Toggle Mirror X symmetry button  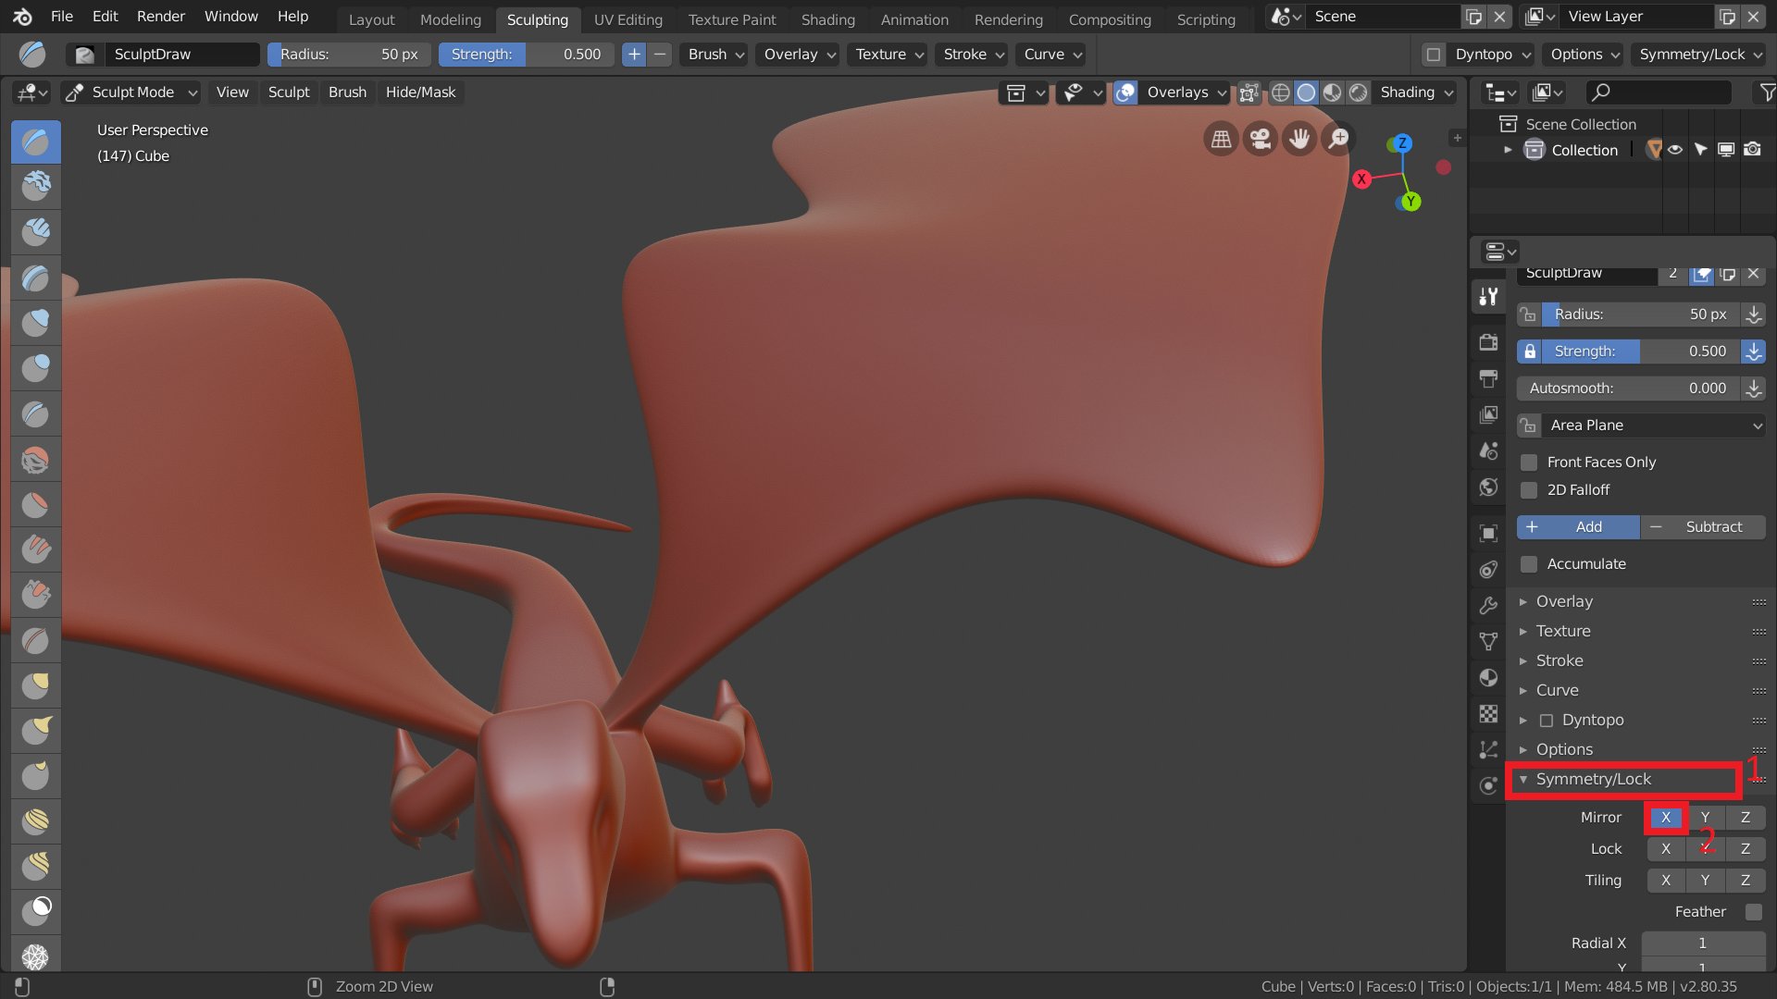tap(1666, 818)
